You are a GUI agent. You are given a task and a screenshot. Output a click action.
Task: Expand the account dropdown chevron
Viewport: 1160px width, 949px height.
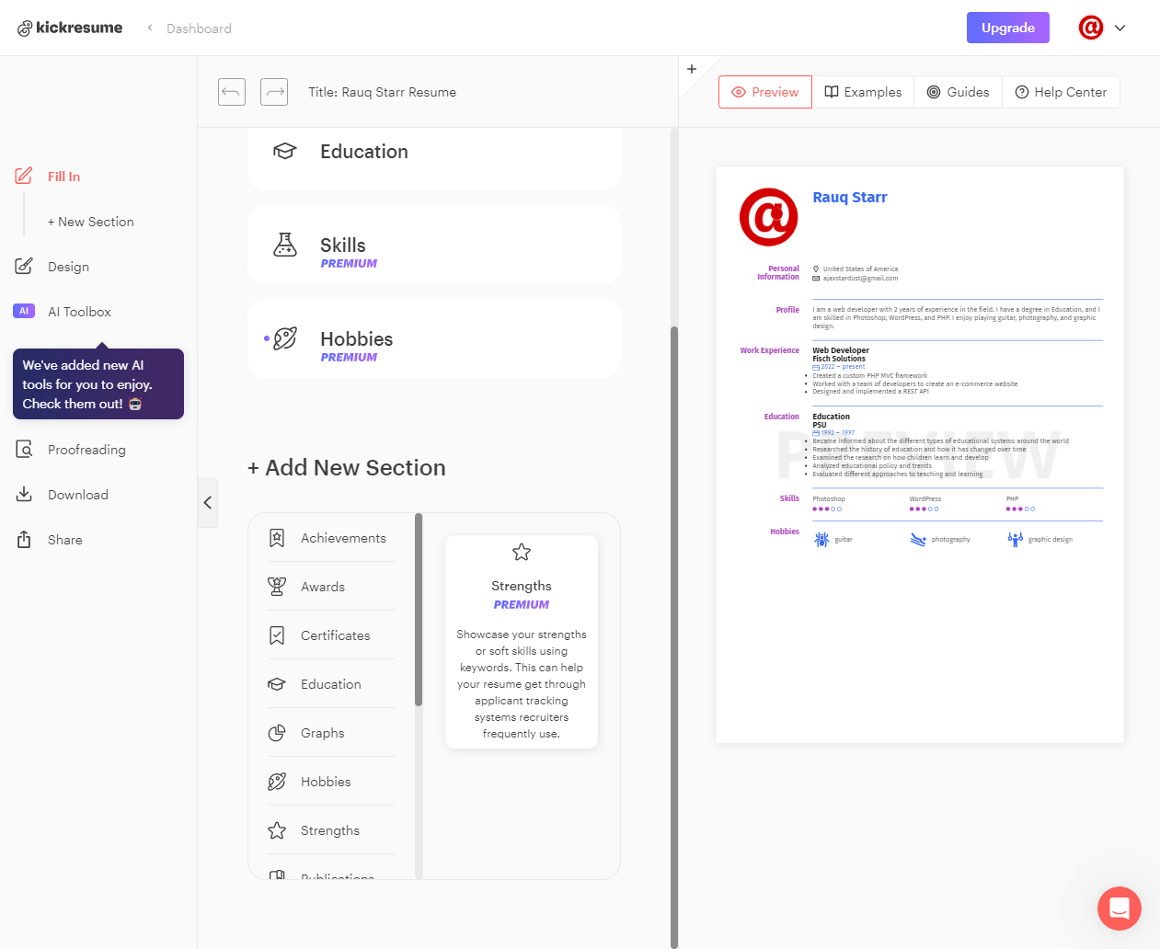coord(1120,28)
